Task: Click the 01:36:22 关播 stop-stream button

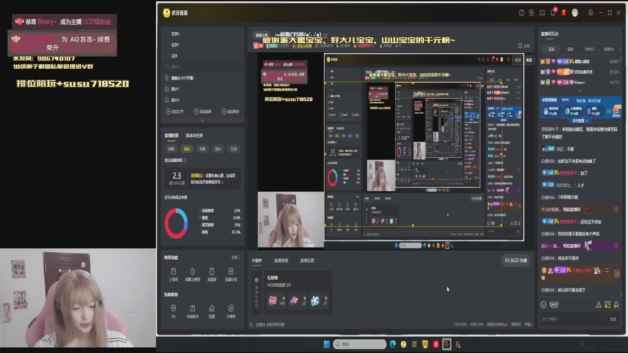Action: click(515, 261)
